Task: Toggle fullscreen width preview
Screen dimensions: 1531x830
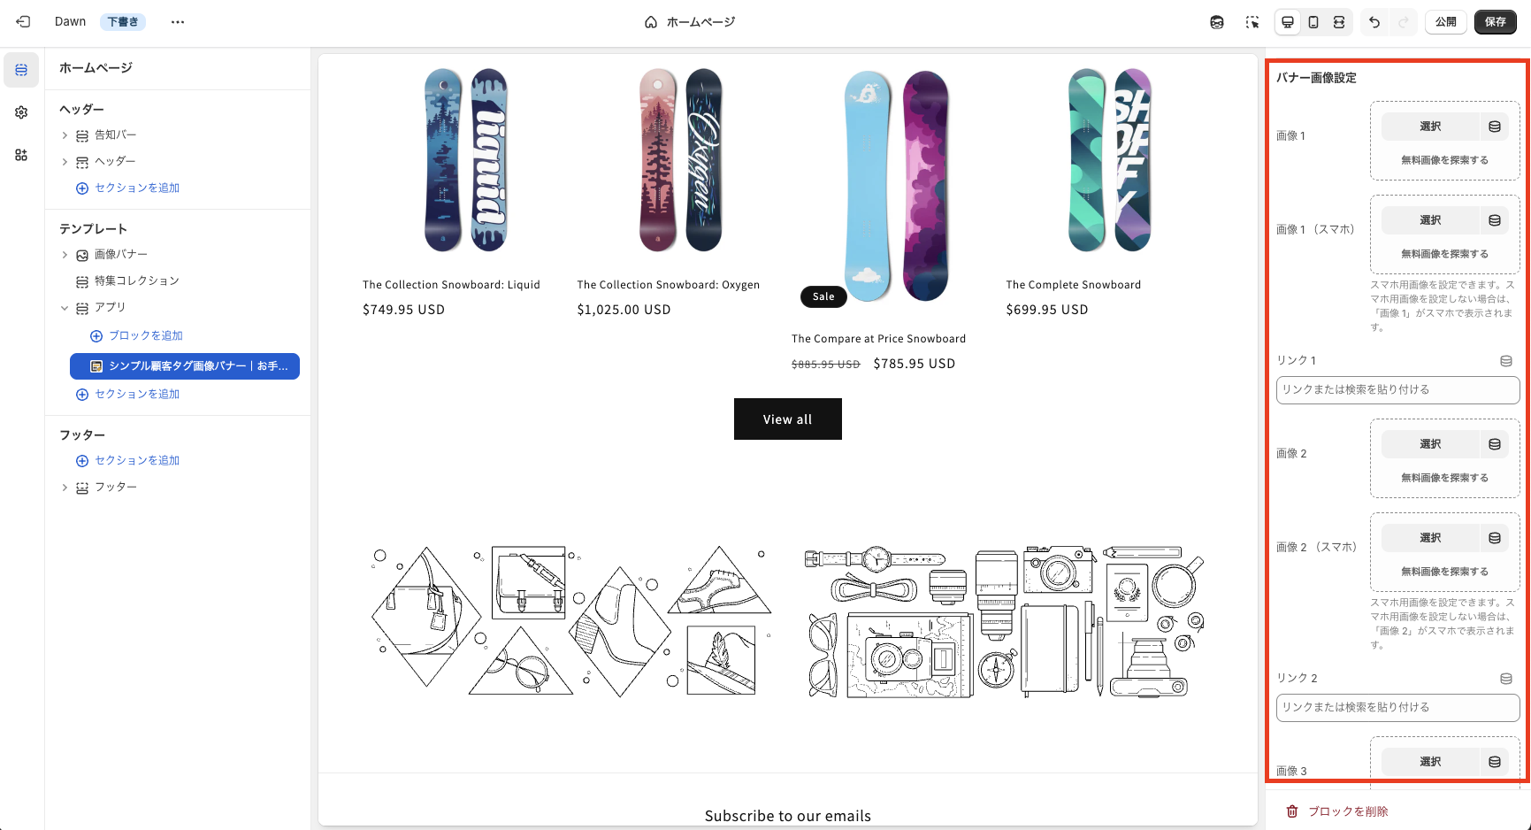Action: pyautogui.click(x=1339, y=22)
